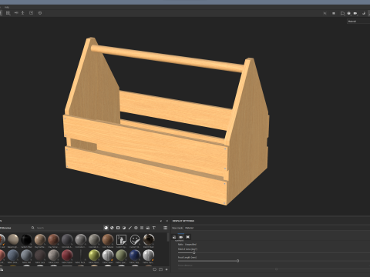The height and width of the screenshot is (277, 370).
Task: Select the navy blue fabric sphere thumbnail
Action: (135, 255)
